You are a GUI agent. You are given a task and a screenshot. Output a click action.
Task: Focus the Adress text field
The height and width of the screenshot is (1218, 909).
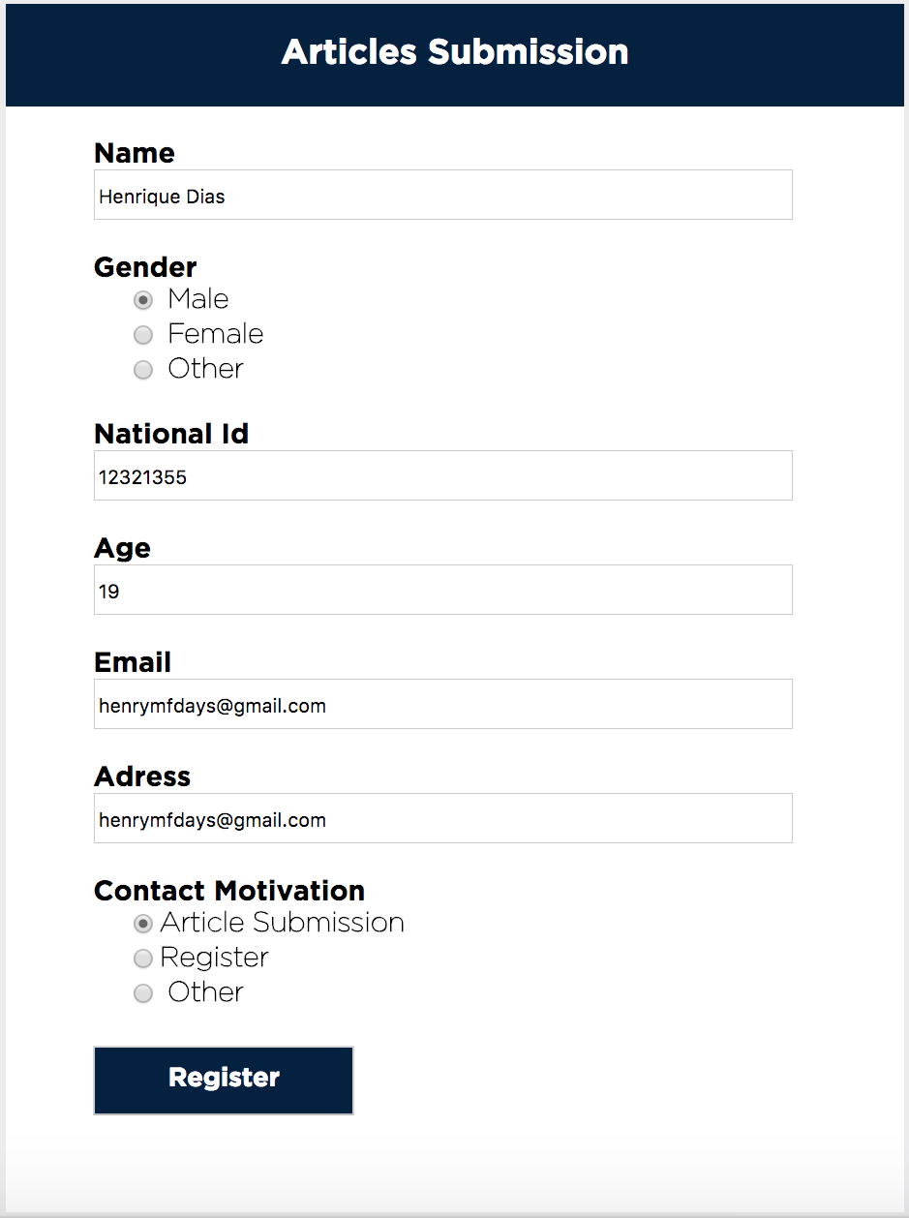tap(443, 818)
